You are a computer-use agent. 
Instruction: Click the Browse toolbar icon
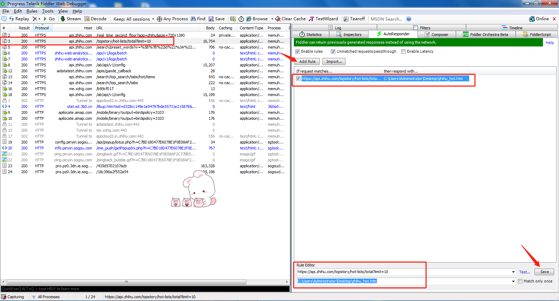(x=257, y=19)
